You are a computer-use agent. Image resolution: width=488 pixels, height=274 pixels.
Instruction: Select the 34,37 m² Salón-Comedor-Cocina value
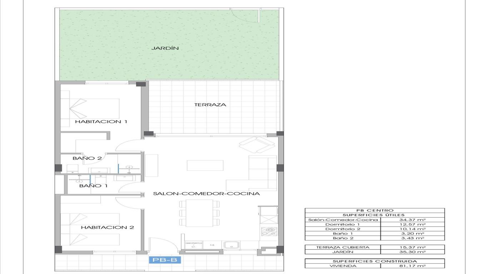coord(413,220)
